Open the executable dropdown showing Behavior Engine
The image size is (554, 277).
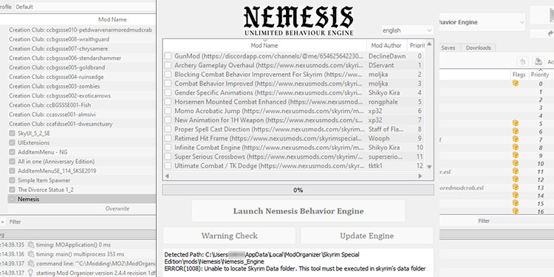[482, 22]
